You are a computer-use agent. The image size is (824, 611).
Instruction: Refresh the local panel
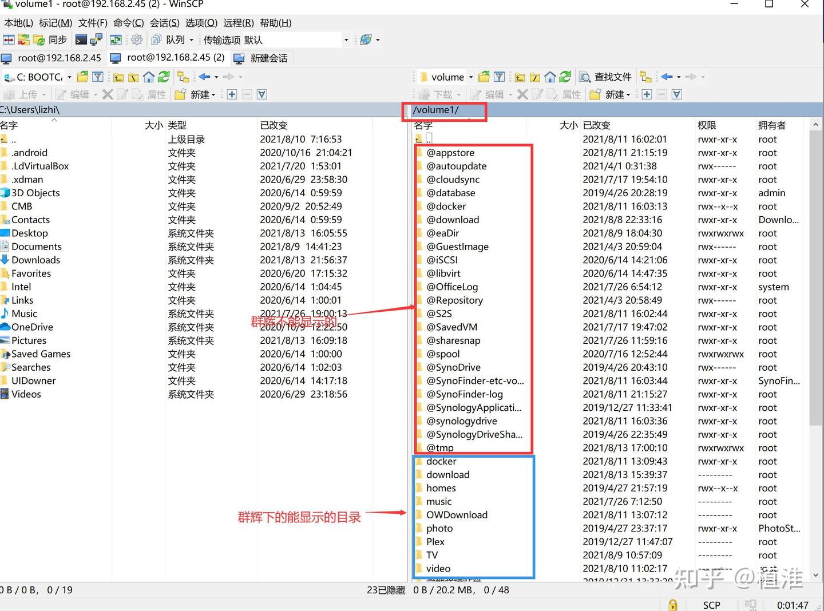tap(164, 77)
